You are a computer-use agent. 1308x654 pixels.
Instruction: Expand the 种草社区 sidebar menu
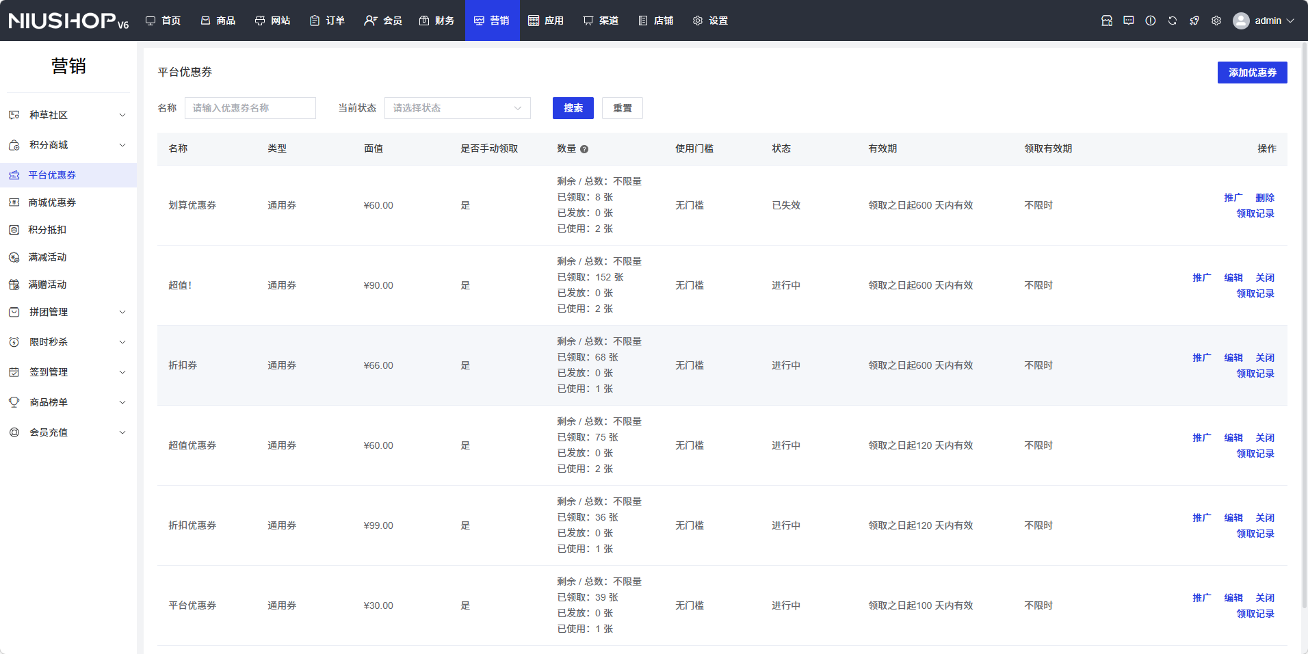click(68, 115)
